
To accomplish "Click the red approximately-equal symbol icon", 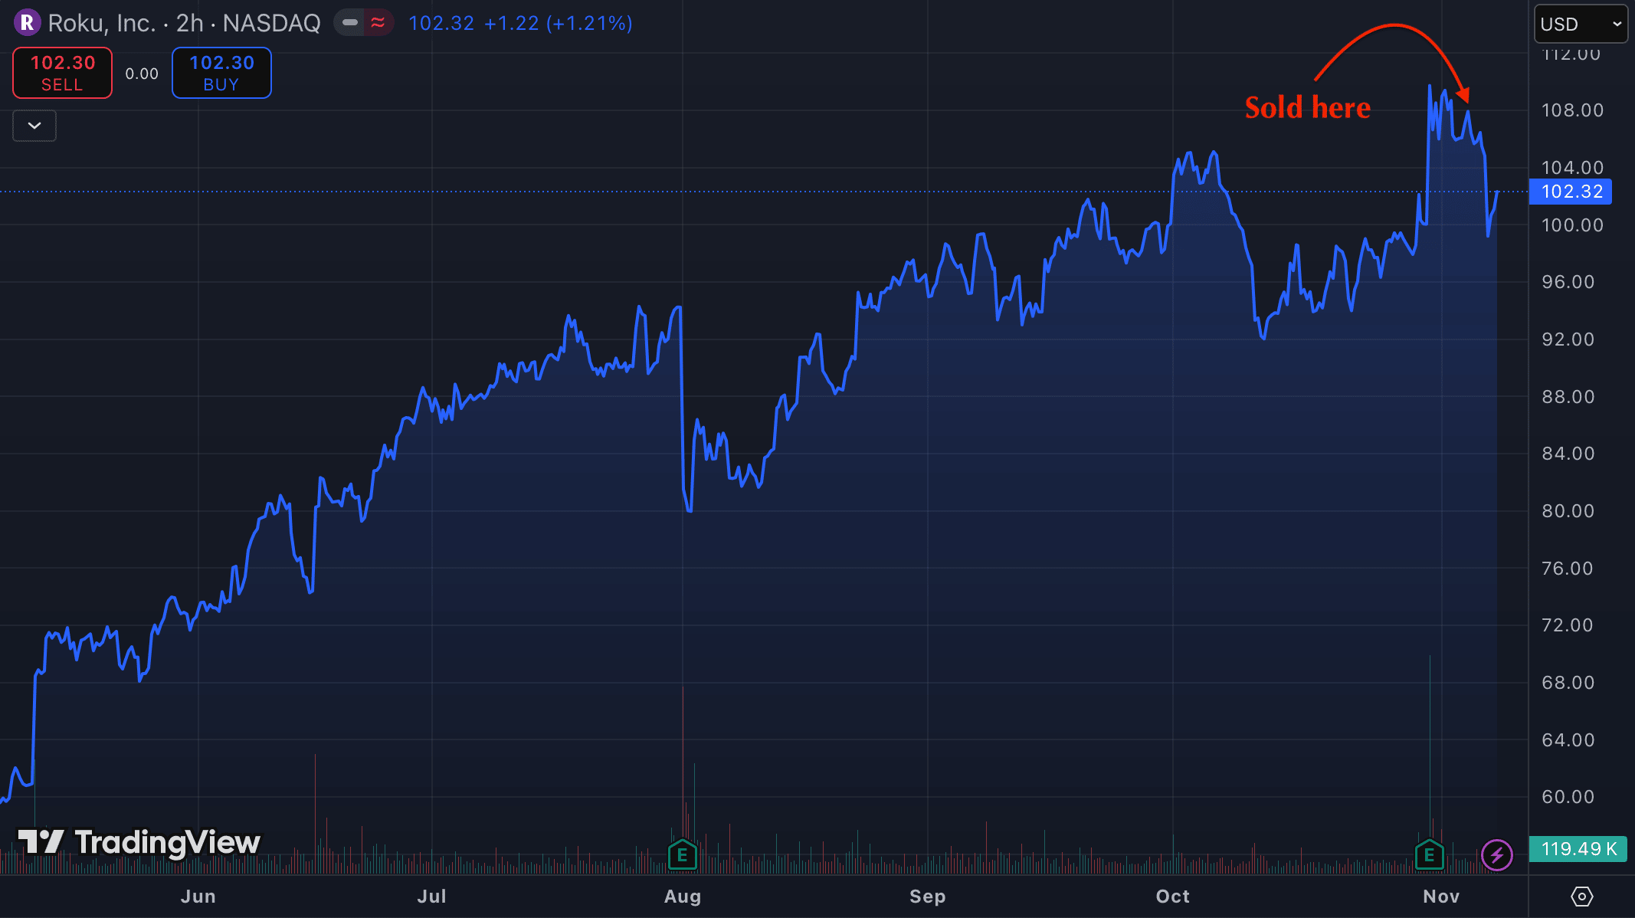I will pos(378,23).
